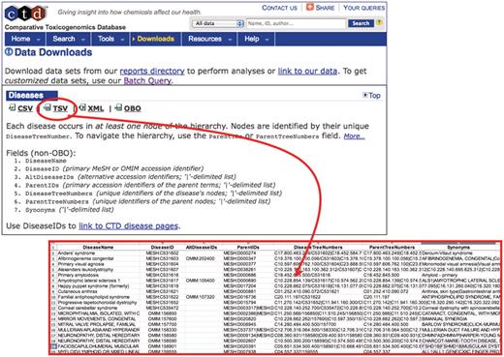Download diseases as OBO link
The height and width of the screenshot is (357, 504).
pos(133,108)
